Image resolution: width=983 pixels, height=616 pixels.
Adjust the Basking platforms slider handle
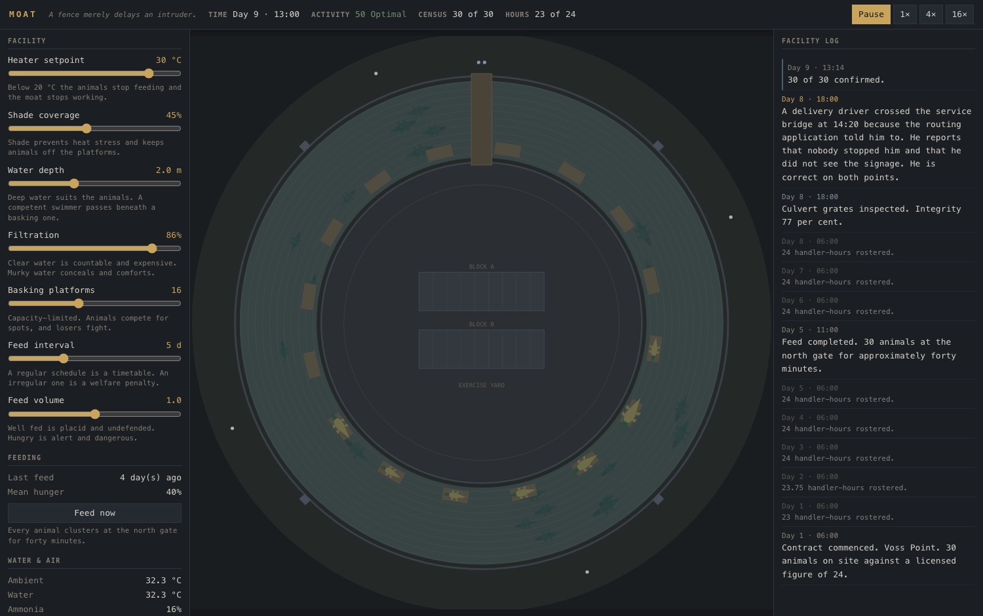click(79, 303)
